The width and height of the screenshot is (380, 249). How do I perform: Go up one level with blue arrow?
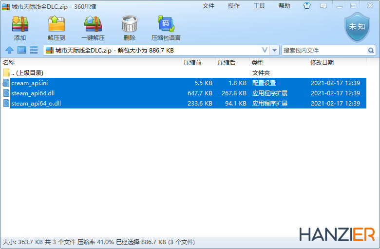[x=9, y=50]
